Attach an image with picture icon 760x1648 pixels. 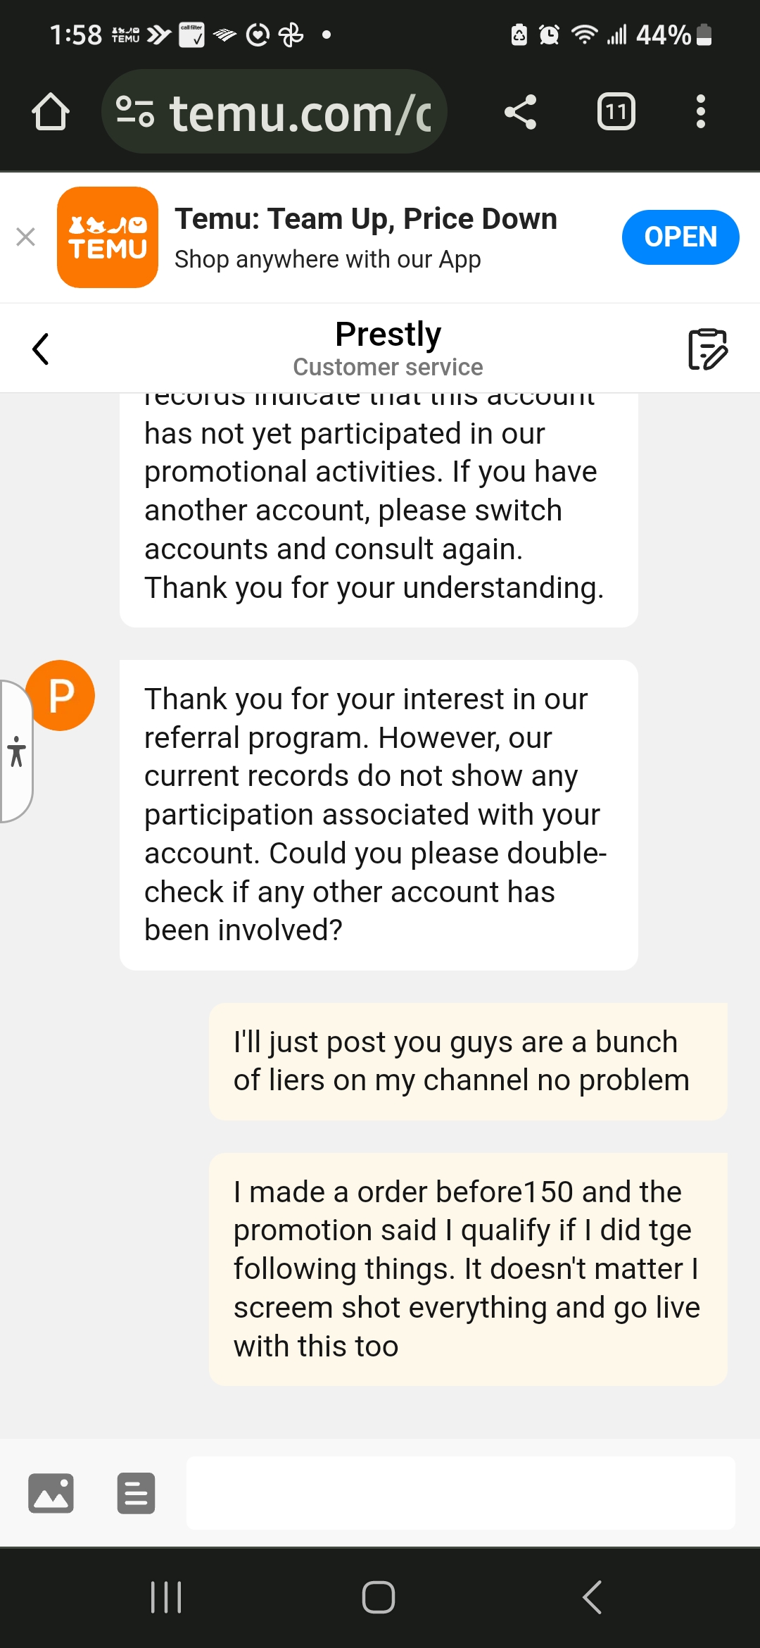point(51,1492)
